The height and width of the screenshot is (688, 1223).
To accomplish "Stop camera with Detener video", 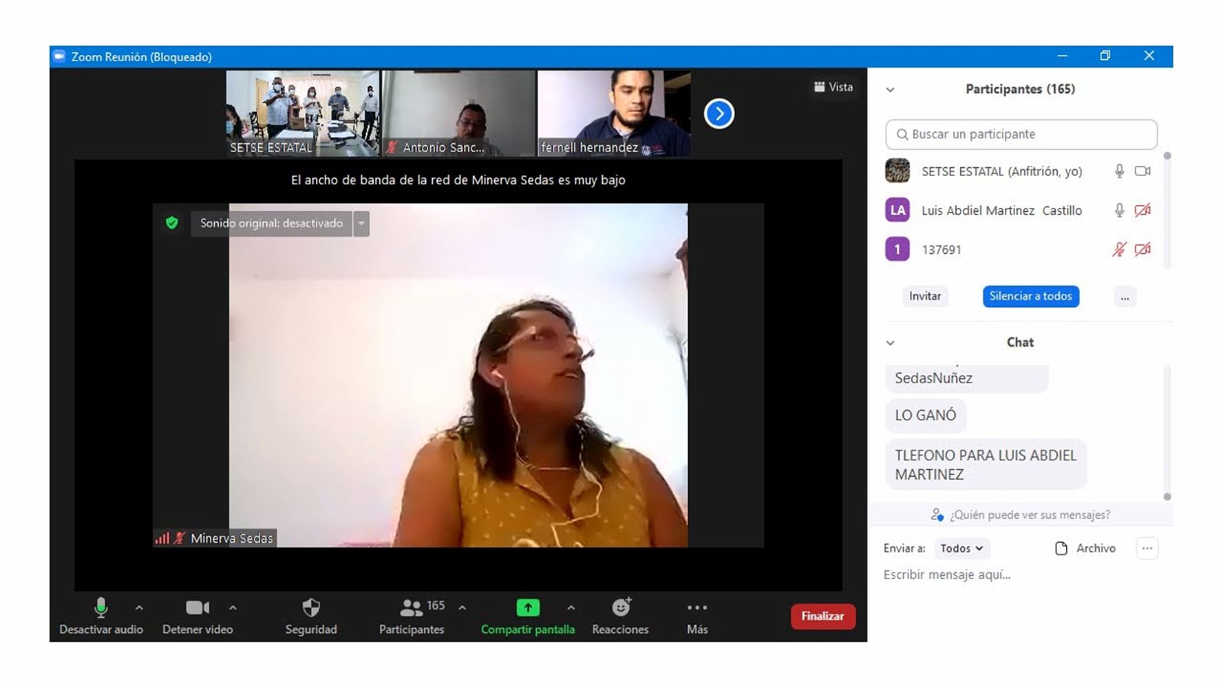I will pos(198,616).
